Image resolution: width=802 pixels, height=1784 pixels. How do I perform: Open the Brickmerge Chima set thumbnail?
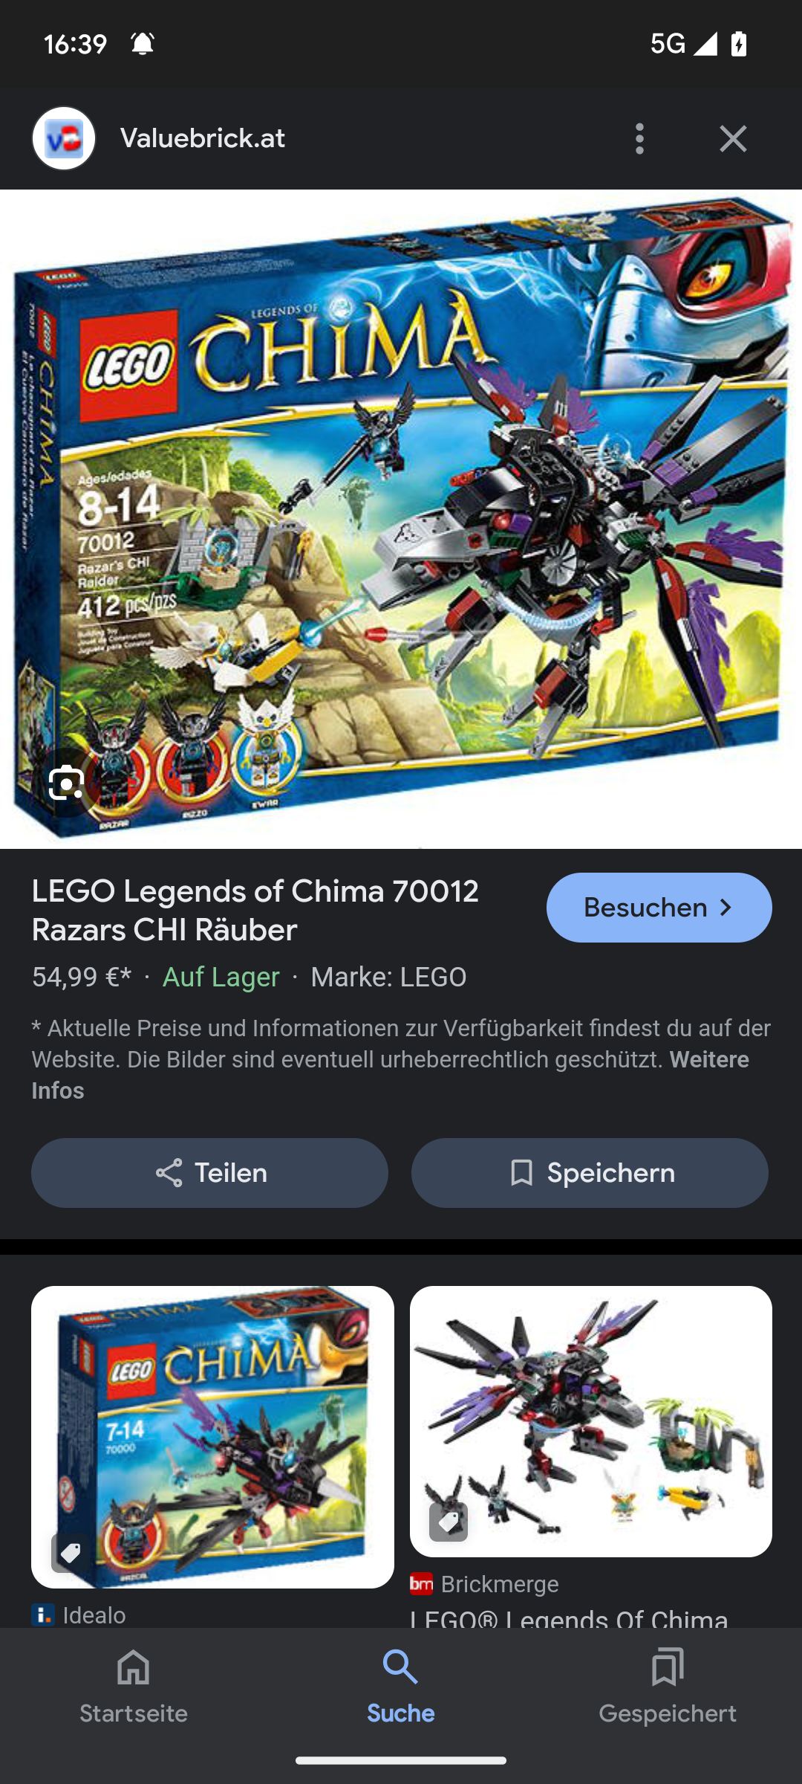pyautogui.click(x=591, y=1421)
